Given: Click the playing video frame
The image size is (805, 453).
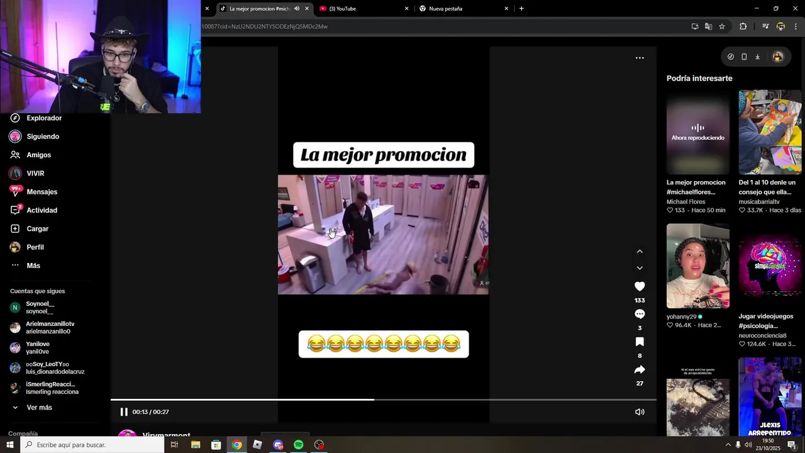Looking at the screenshot, I should [383, 235].
